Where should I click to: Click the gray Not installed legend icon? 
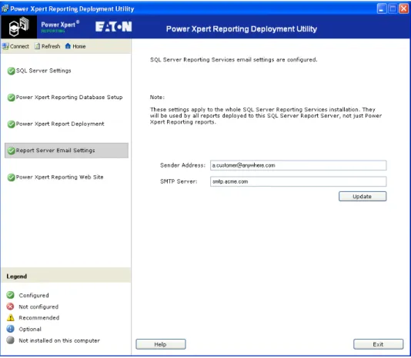pos(11,340)
